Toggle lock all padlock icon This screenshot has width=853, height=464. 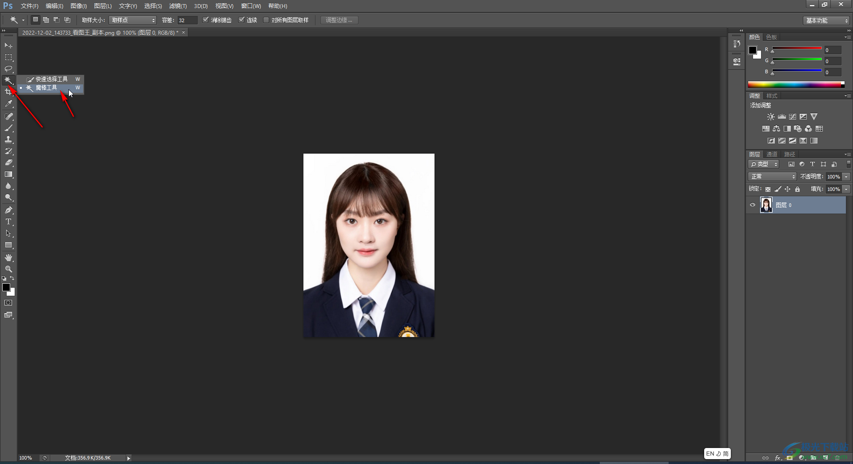797,189
